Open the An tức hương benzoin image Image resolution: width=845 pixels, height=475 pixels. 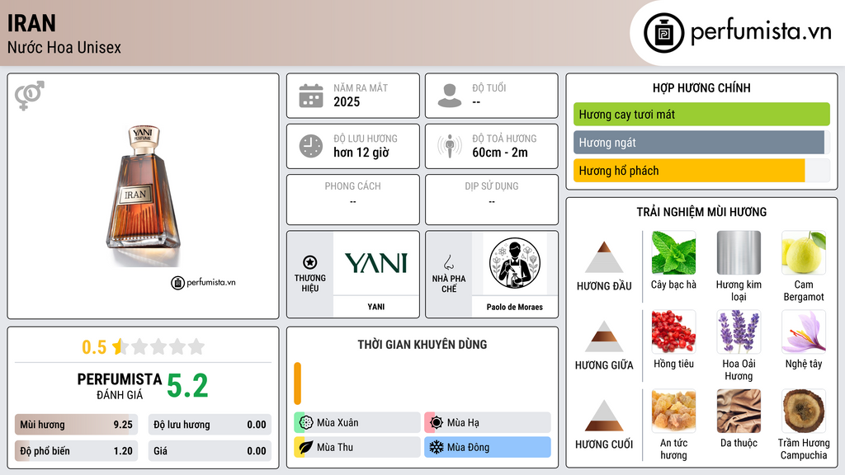(x=673, y=411)
